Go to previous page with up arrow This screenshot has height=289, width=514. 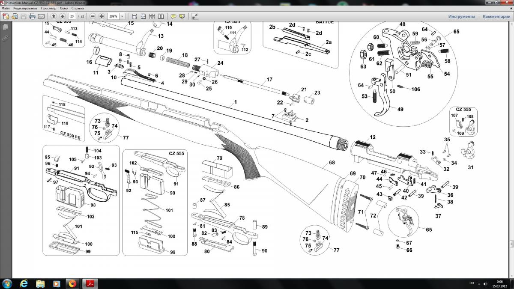(x=54, y=16)
